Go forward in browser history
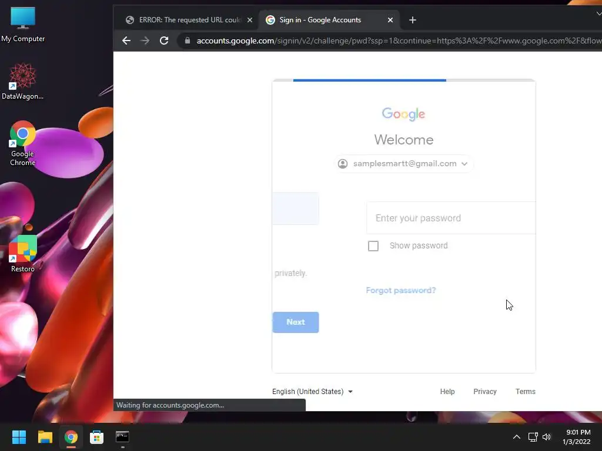The image size is (602, 451). click(145, 41)
